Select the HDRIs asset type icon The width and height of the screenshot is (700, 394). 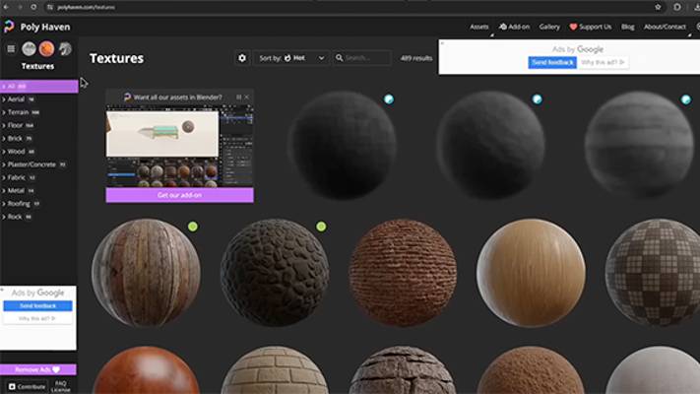(29, 48)
